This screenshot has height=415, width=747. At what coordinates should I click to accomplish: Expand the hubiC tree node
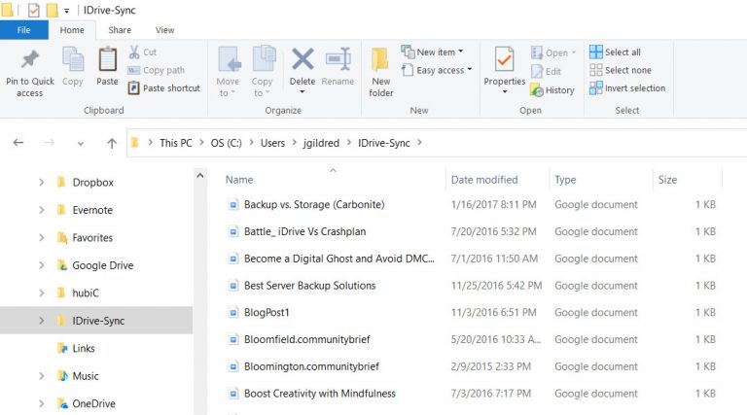click(42, 293)
